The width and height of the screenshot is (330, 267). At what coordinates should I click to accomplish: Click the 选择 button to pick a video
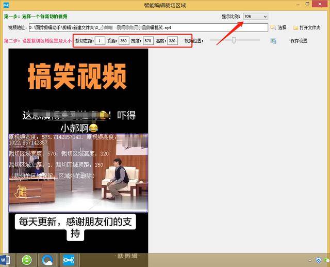(278, 27)
